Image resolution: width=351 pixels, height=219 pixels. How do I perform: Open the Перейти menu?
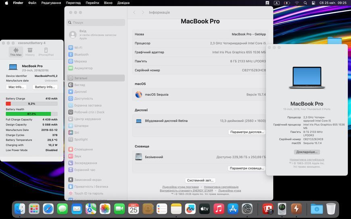tap(92, 3)
